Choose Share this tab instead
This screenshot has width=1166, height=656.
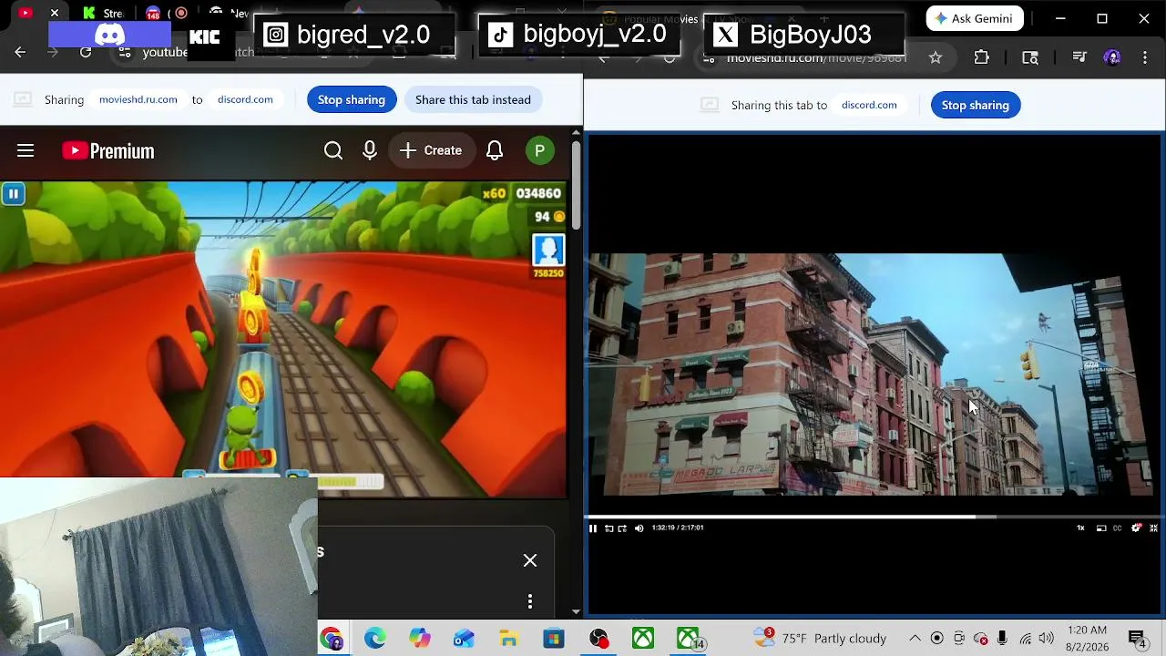[x=473, y=99]
